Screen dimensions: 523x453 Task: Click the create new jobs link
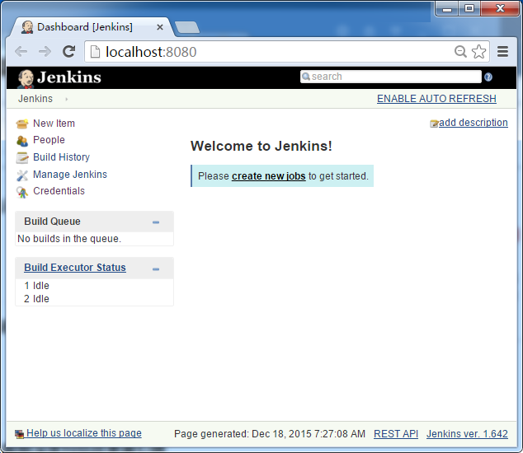pyautogui.click(x=268, y=176)
